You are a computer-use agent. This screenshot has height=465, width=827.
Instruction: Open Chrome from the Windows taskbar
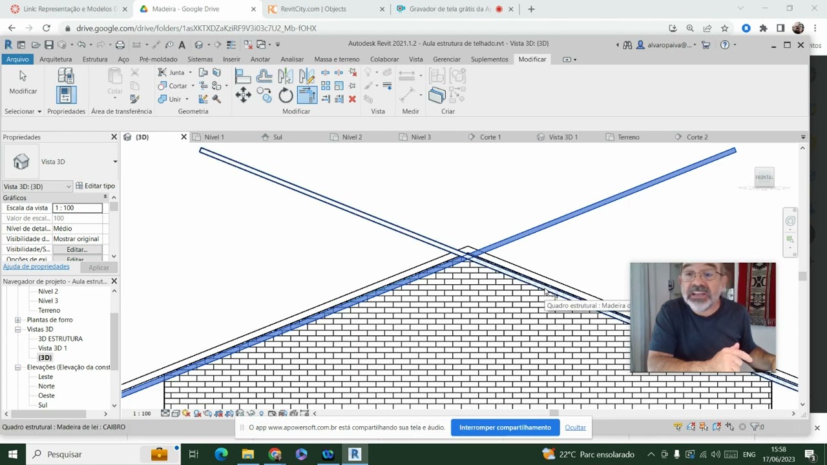[x=275, y=454]
